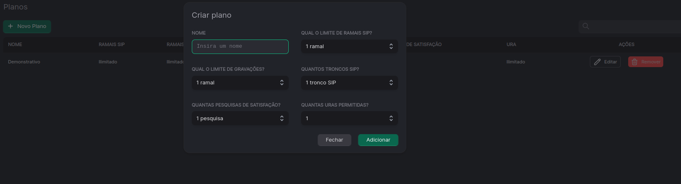Click the trash icon on Remover
The width and height of the screenshot is (681, 184).
point(634,62)
